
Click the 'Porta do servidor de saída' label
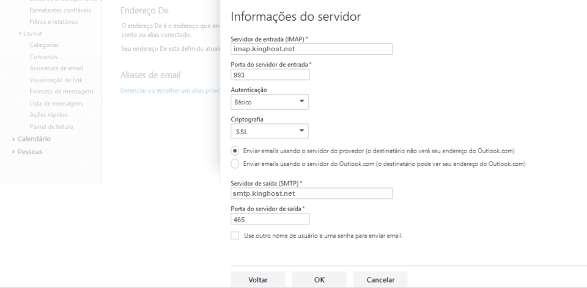[266, 209]
